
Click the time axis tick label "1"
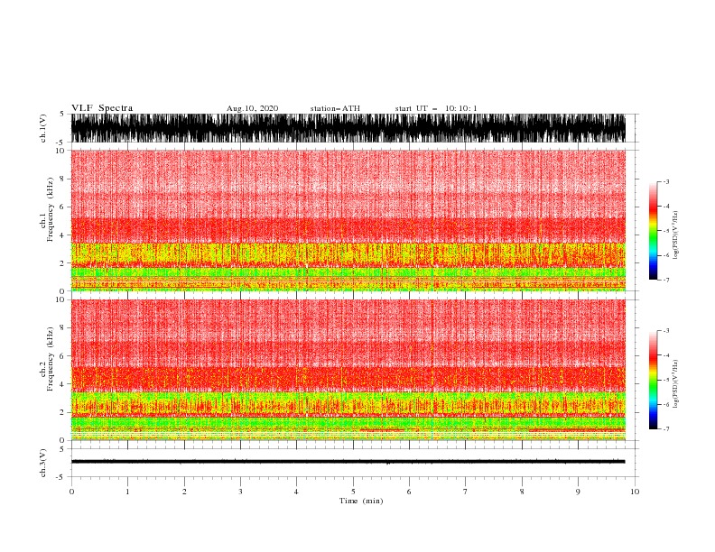pyautogui.click(x=127, y=492)
